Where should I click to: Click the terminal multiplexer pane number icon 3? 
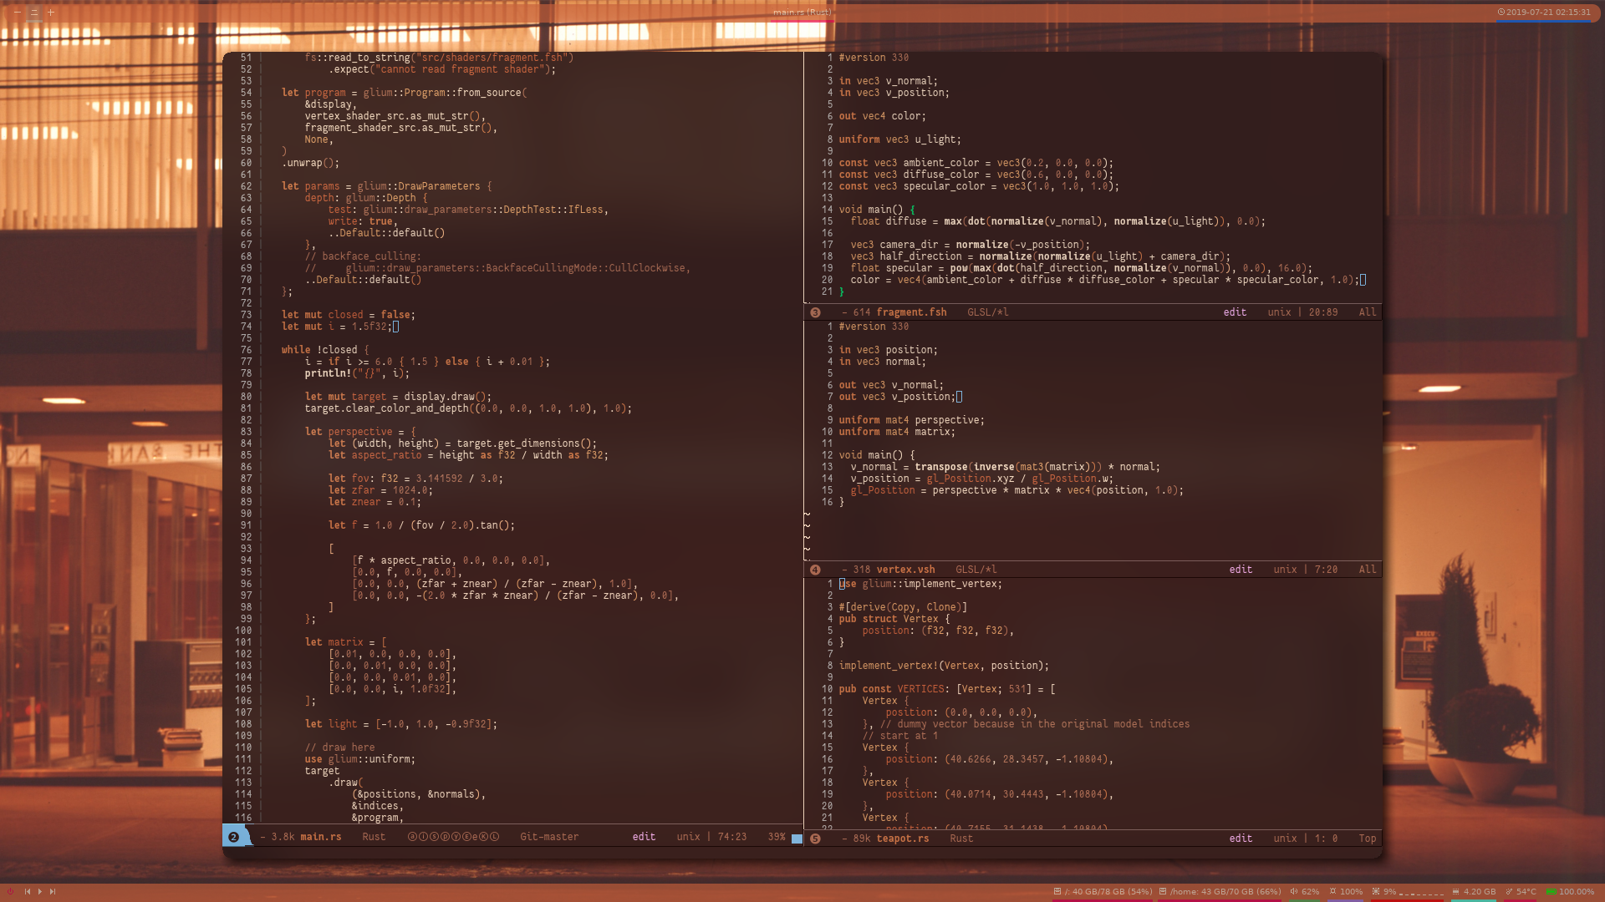click(816, 312)
